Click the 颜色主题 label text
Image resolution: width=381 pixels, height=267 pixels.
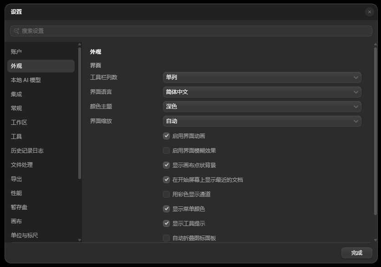click(x=101, y=107)
